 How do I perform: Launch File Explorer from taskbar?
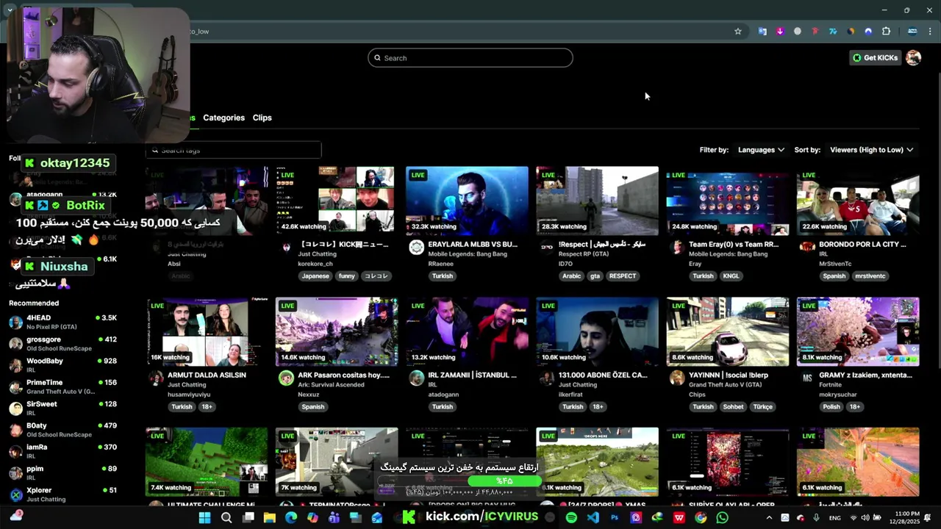[x=270, y=518]
